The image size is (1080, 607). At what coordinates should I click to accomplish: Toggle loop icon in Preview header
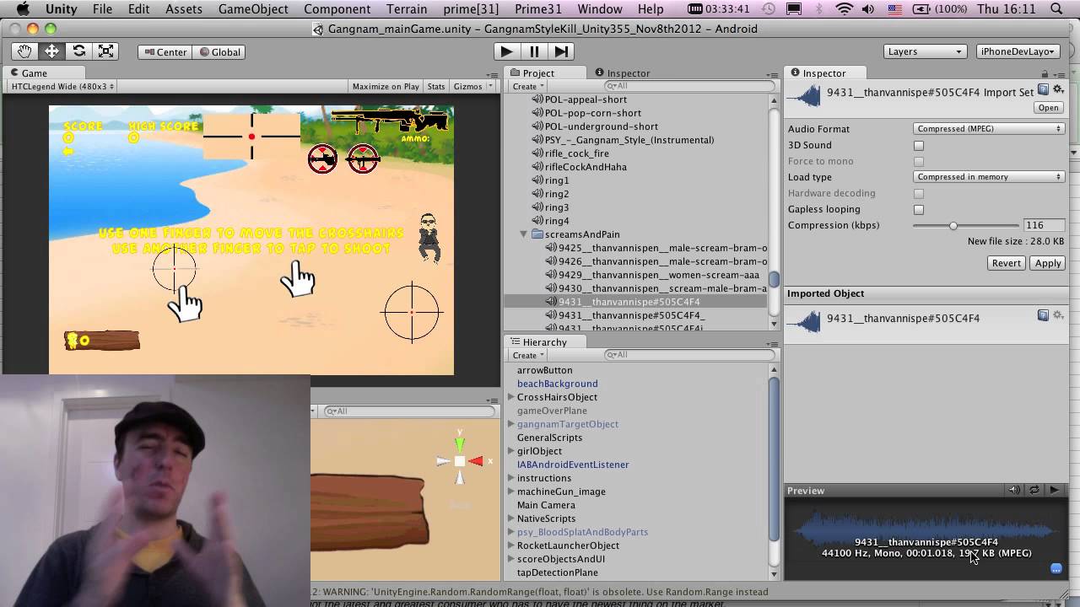pos(1034,490)
